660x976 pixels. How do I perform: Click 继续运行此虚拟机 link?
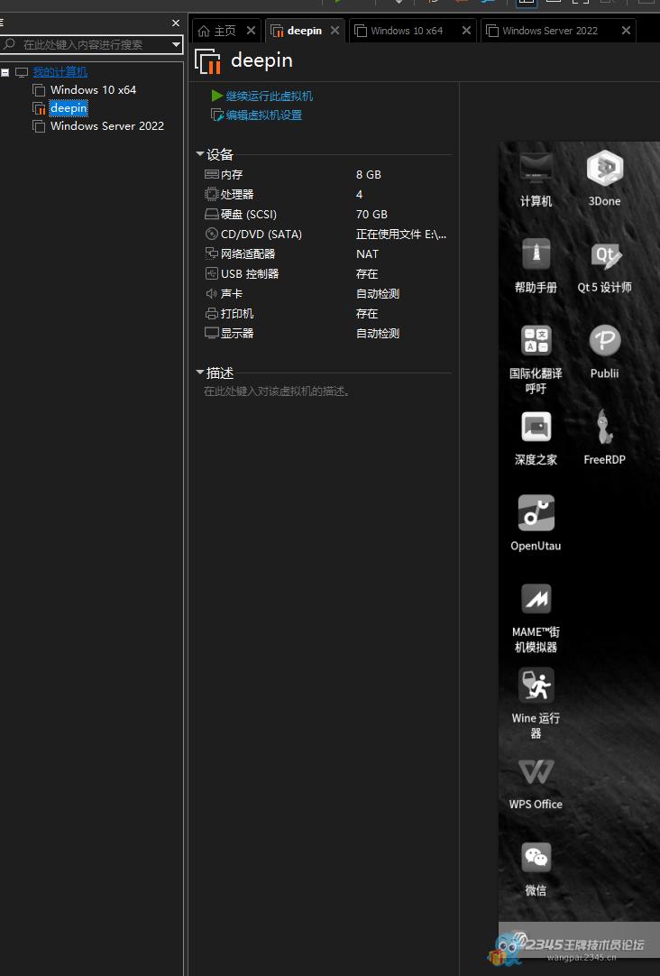coord(269,96)
